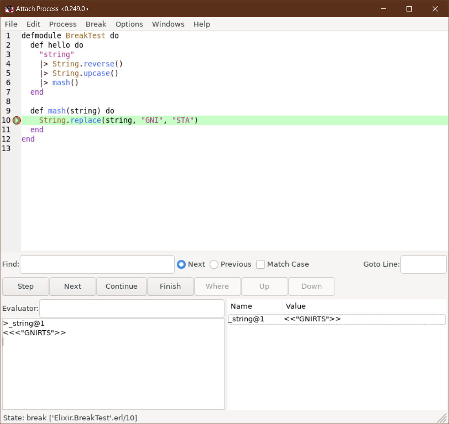The height and width of the screenshot is (424, 449).
Task: Click the State: break status bar text
Action: 70,418
